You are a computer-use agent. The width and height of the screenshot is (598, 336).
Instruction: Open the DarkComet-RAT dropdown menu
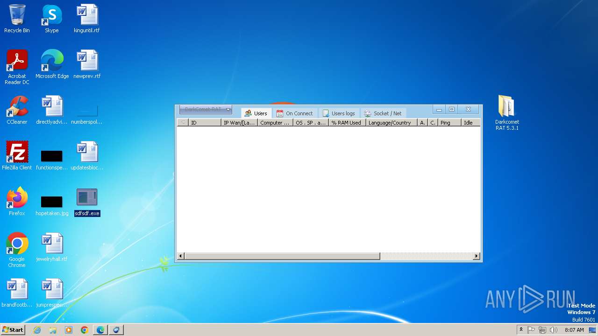pyautogui.click(x=206, y=110)
